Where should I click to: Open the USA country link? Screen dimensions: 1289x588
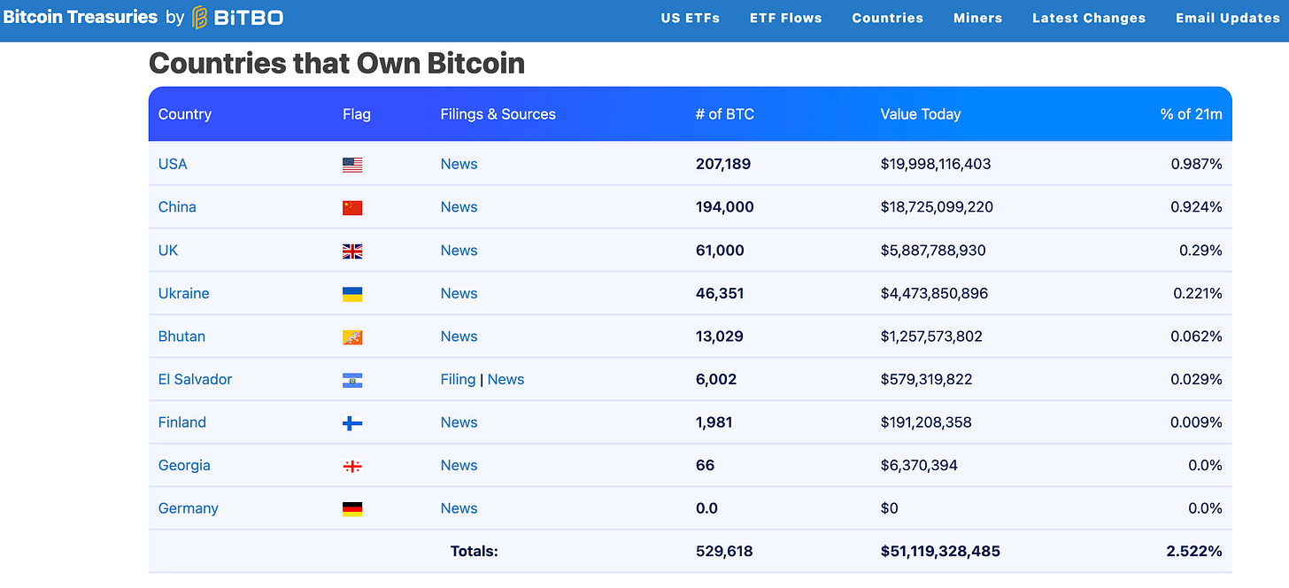coord(173,164)
